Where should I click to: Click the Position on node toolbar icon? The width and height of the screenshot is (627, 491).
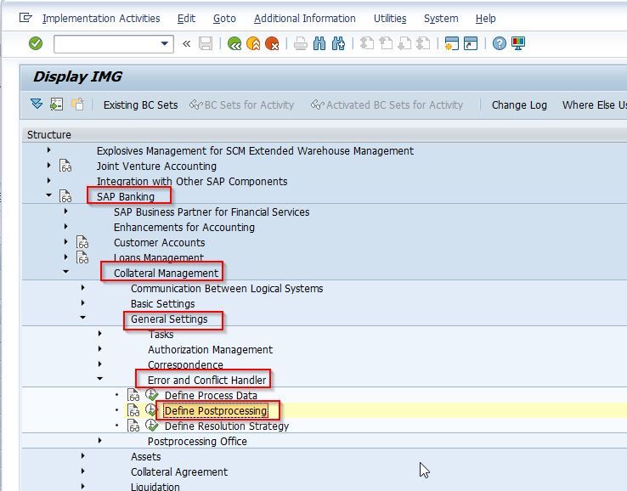[x=56, y=104]
